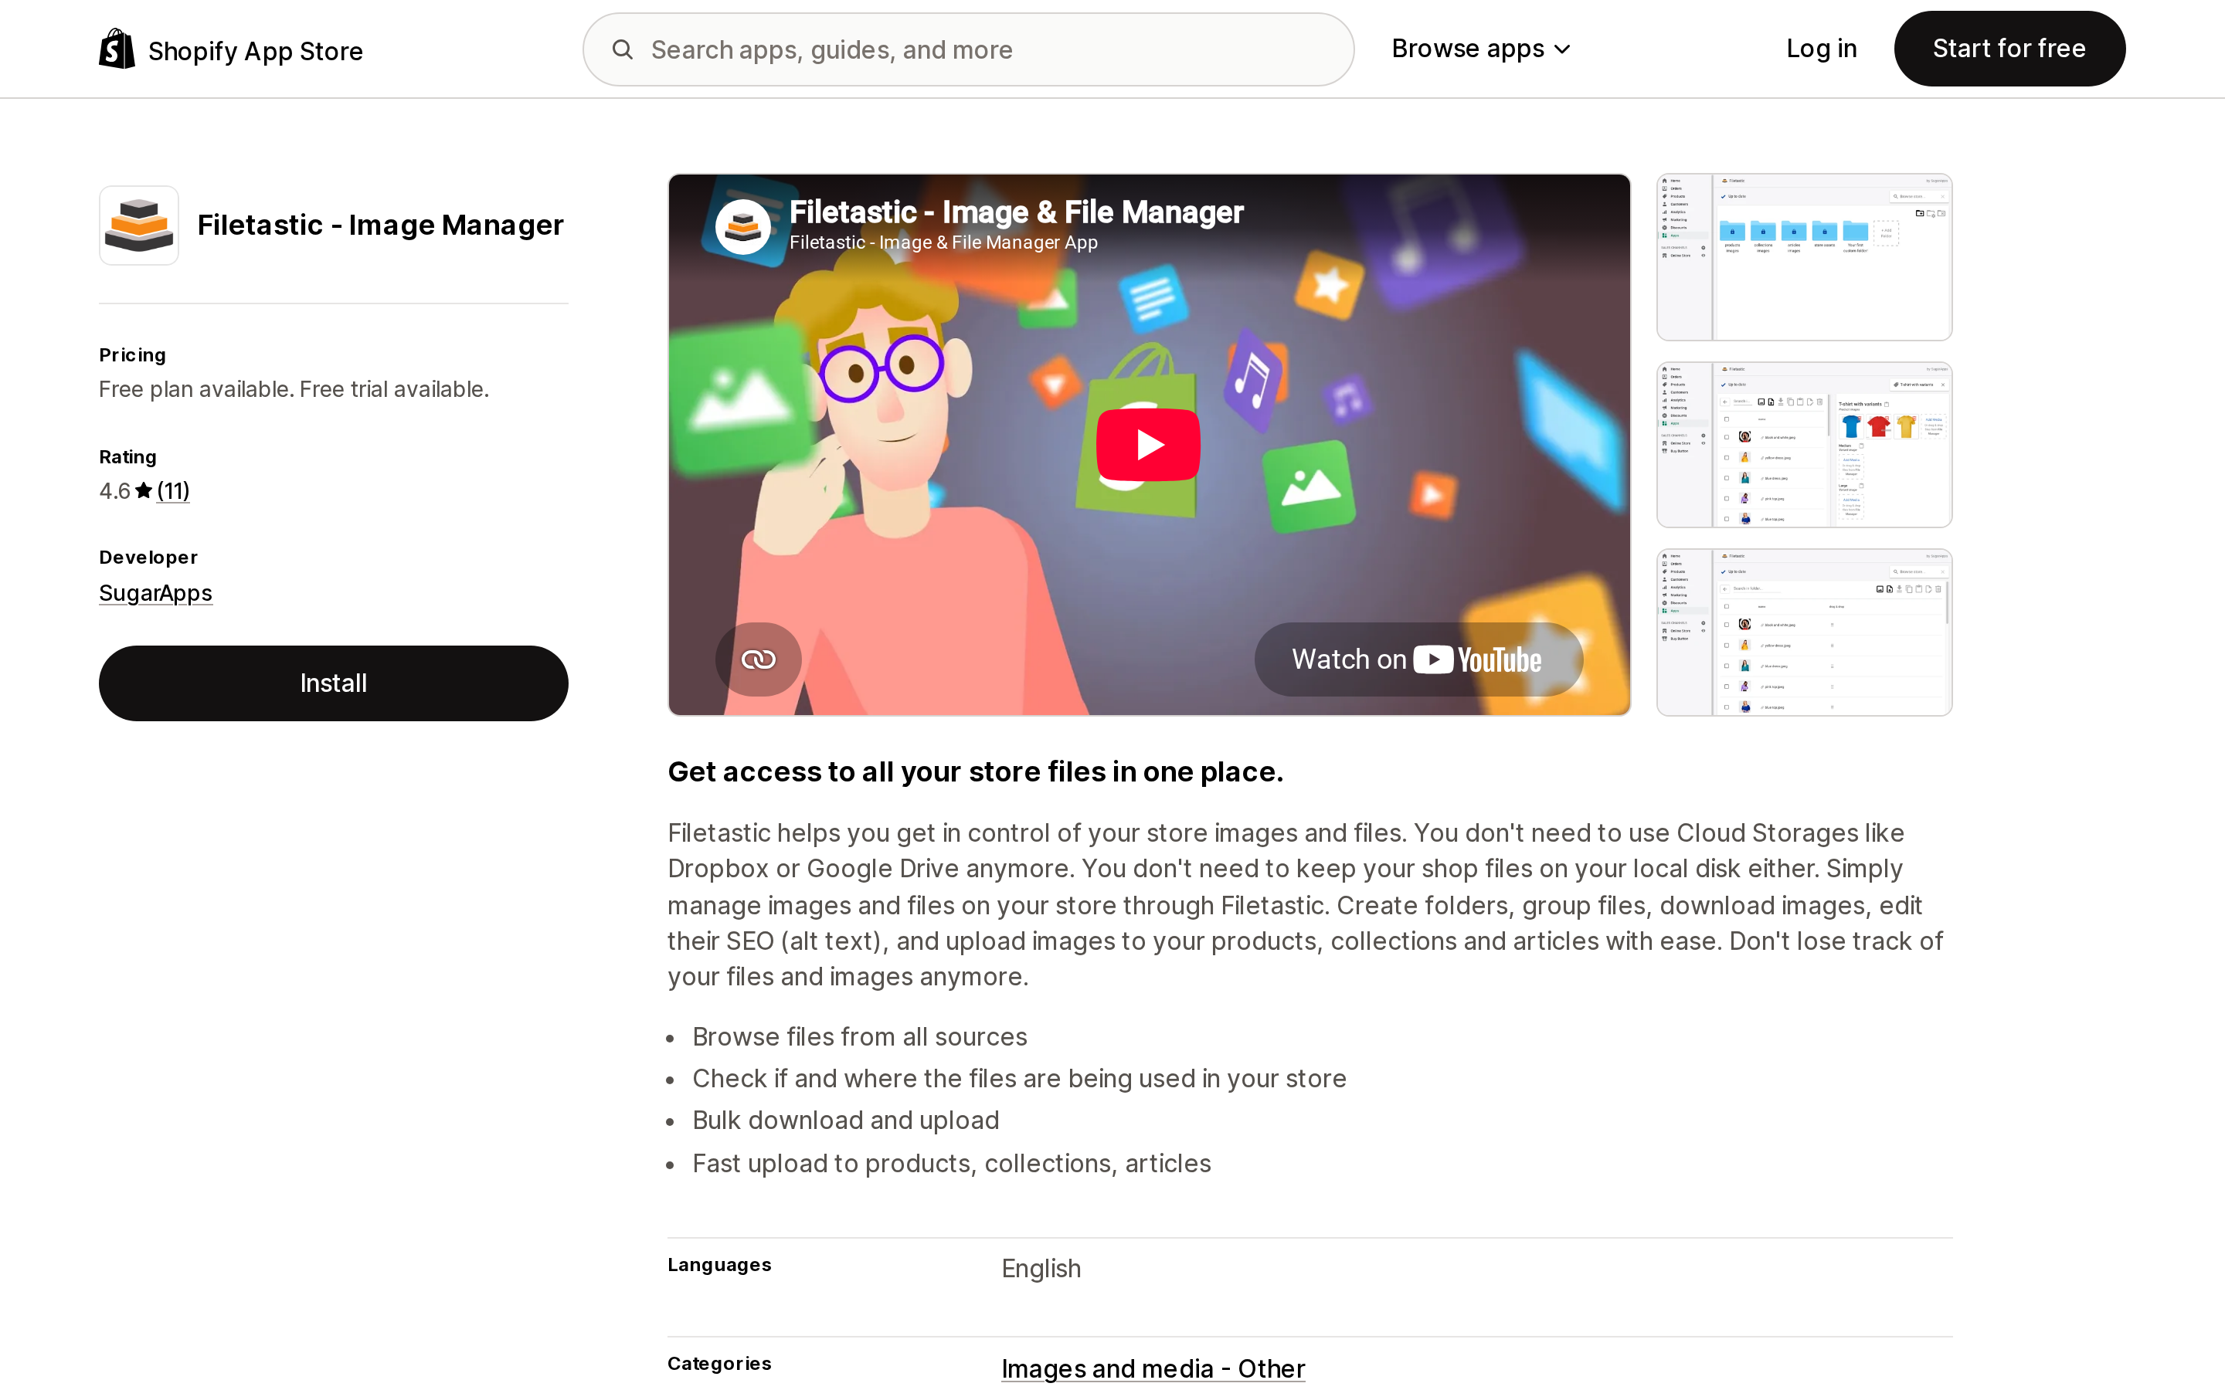
Task: Click the bullet 'Browse files from all sources'
Action: pos(860,1037)
